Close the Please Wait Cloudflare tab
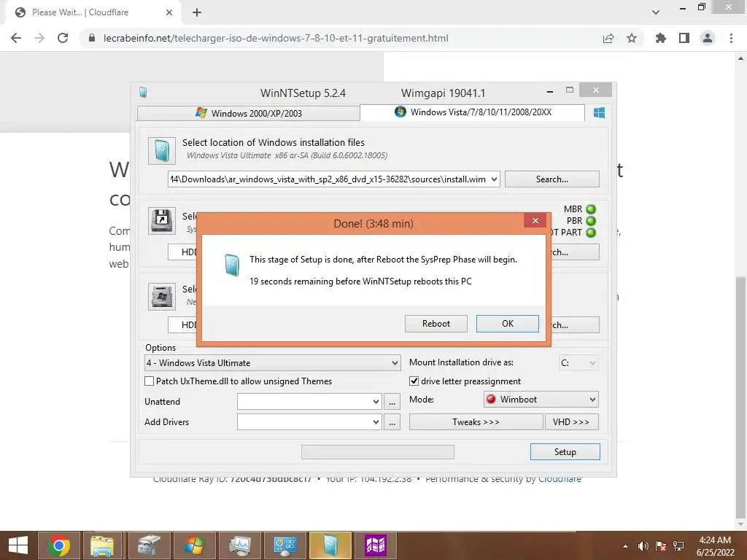747x560 pixels. (169, 12)
